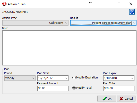
Task: Click the red dollar app icon in title bar
Action: 4,4
